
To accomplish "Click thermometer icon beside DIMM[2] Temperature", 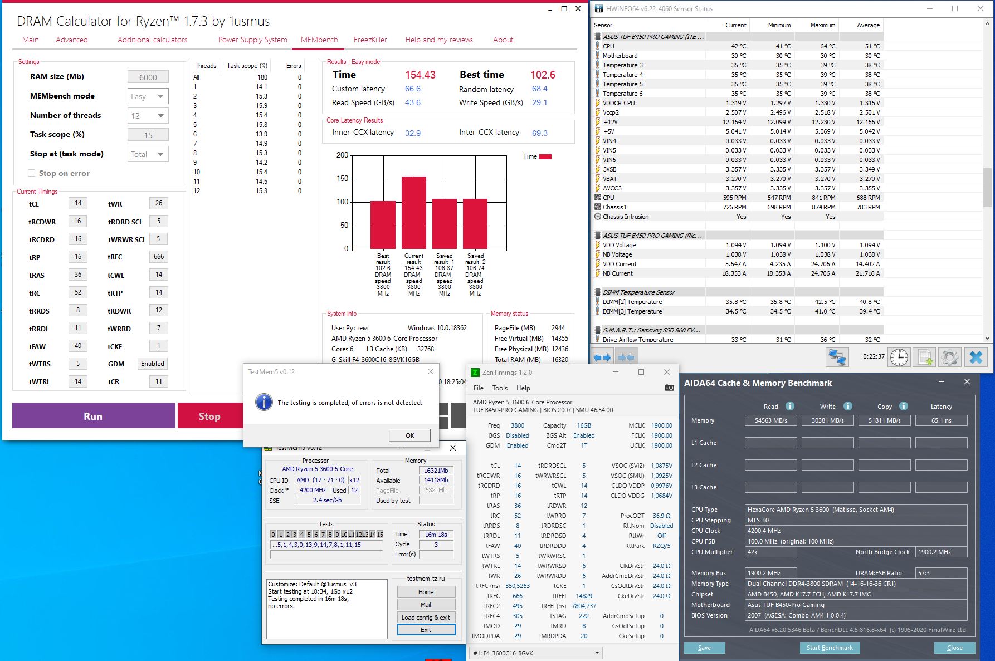I will point(598,302).
